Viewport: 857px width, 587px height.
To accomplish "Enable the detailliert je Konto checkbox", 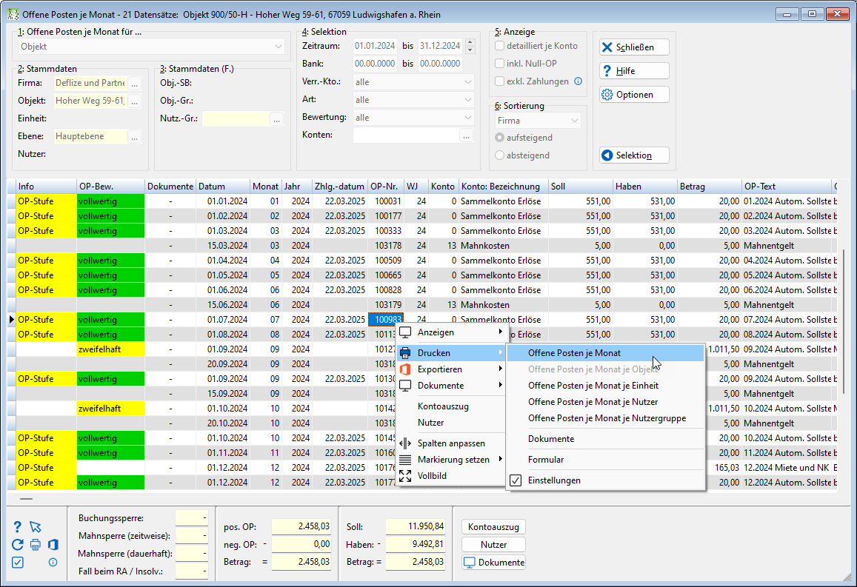I will pos(499,46).
